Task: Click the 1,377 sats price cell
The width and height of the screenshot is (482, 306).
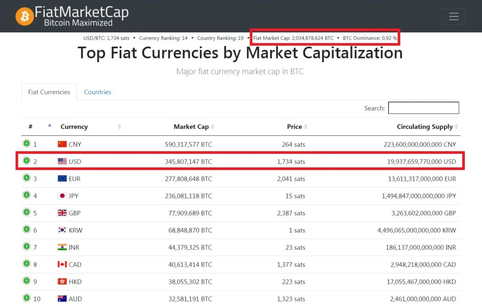Action: pyautogui.click(x=291, y=264)
